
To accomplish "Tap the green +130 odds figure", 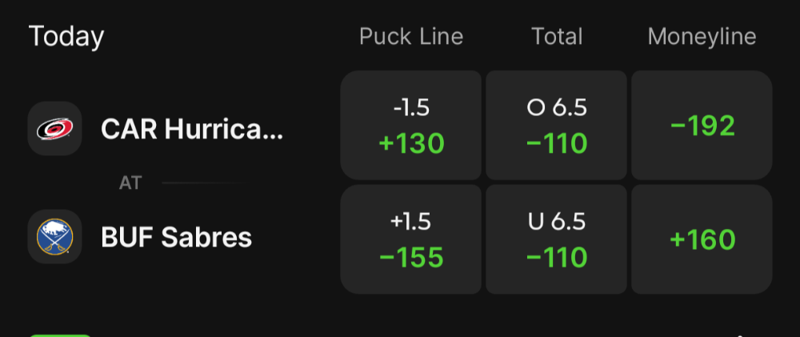I will coord(411,143).
